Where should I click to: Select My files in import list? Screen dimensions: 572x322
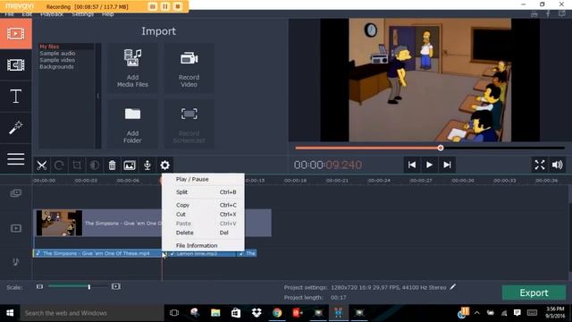[49, 47]
